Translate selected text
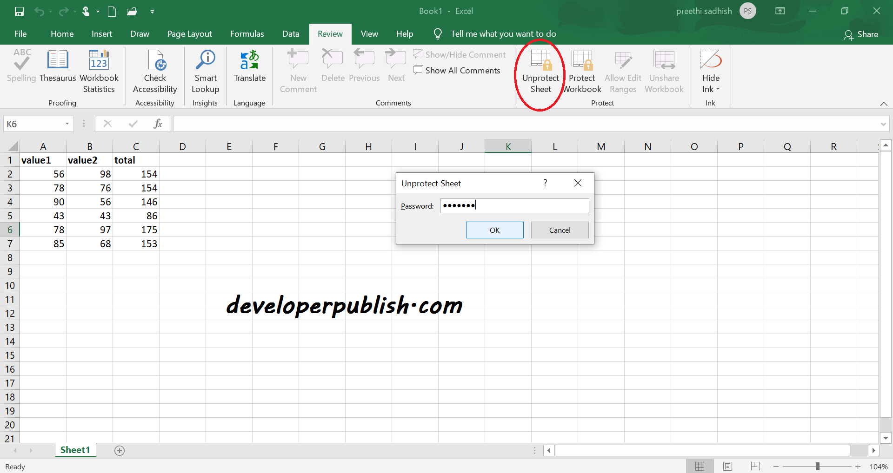 click(249, 67)
